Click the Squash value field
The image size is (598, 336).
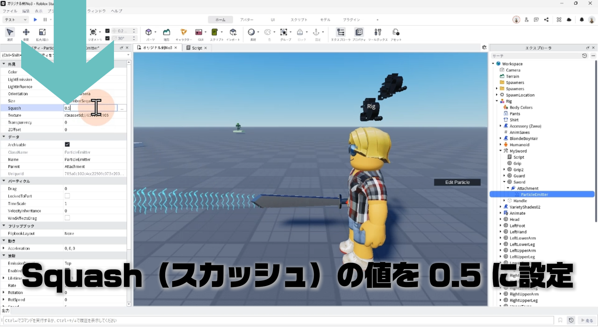(90, 108)
